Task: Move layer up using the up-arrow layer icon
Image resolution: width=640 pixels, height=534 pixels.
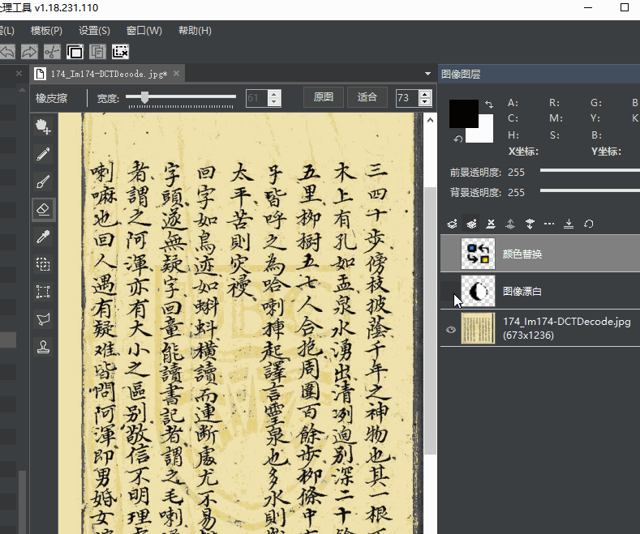Action: [x=510, y=224]
